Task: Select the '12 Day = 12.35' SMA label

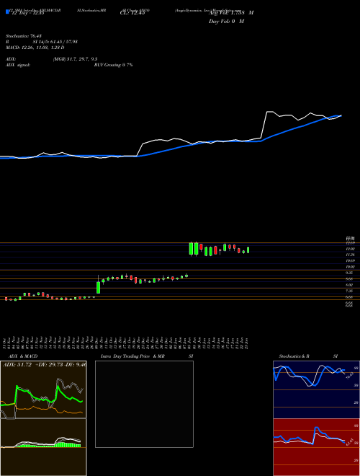Action: (28, 13)
